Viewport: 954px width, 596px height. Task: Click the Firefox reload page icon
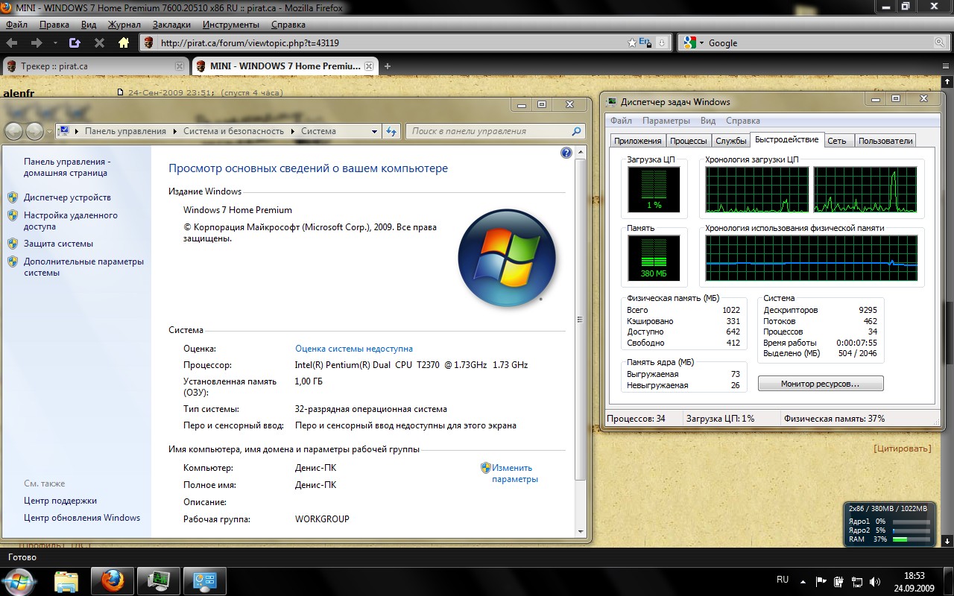click(x=75, y=43)
